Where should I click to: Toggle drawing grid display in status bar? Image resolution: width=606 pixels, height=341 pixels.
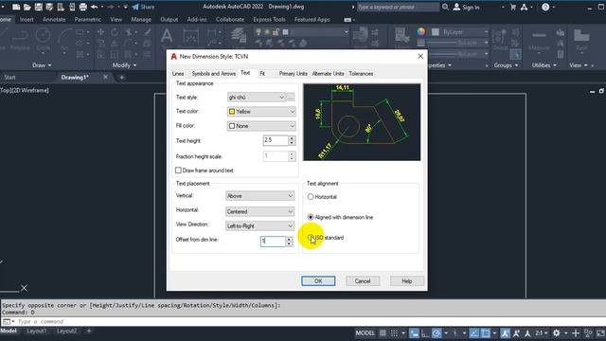(383, 332)
